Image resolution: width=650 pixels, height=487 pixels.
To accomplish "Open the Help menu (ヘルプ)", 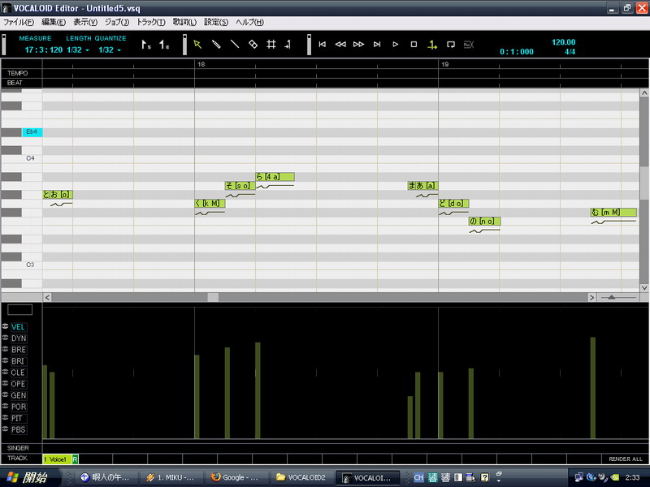I will pyautogui.click(x=249, y=23).
